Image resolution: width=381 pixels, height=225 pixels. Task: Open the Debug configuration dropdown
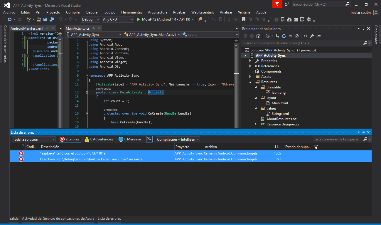(91, 19)
